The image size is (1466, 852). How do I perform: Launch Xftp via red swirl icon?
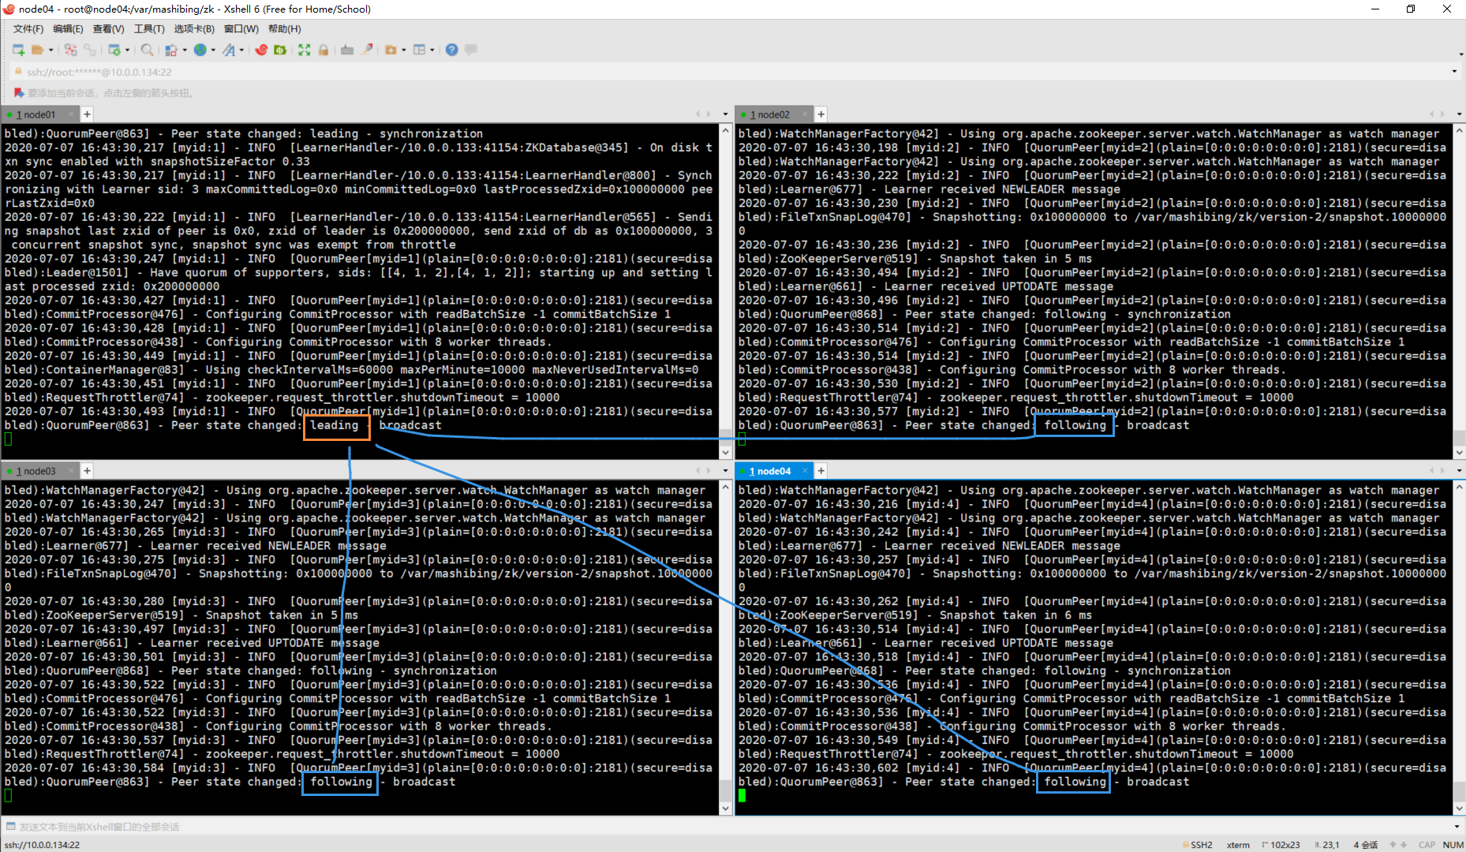(x=261, y=50)
